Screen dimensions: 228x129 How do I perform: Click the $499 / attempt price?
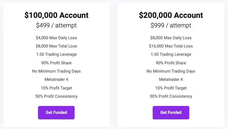pos(56,25)
